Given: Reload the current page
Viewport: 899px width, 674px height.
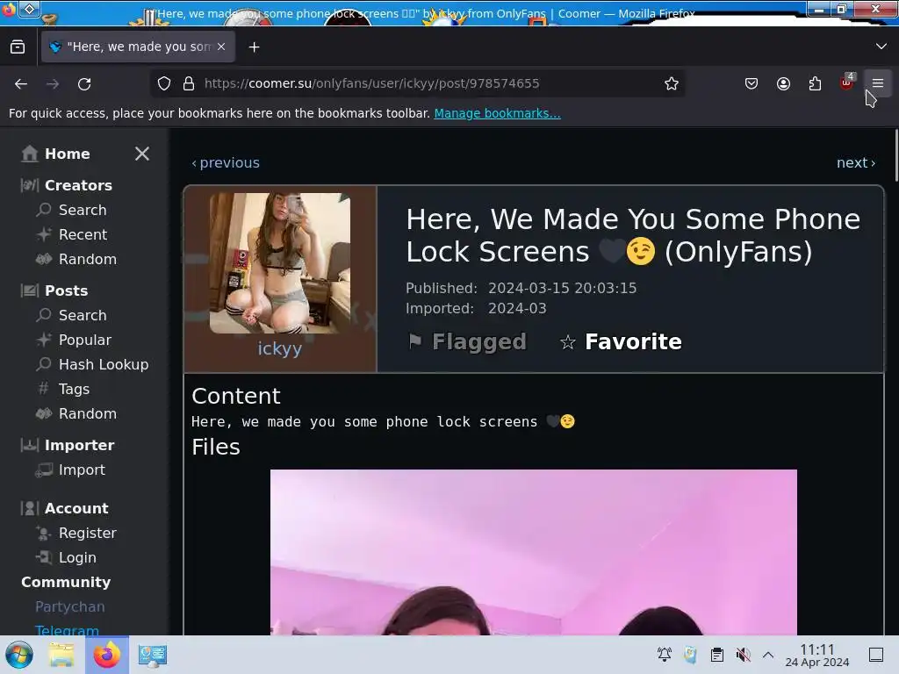Looking at the screenshot, I should click(x=84, y=83).
